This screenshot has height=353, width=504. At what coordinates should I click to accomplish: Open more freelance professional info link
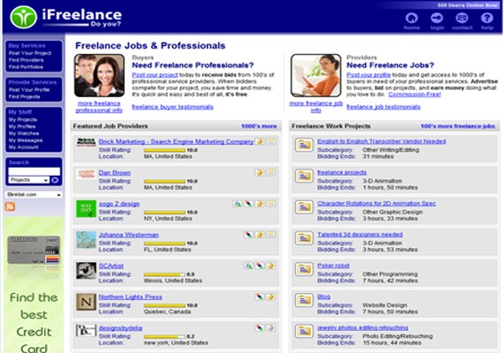99,107
